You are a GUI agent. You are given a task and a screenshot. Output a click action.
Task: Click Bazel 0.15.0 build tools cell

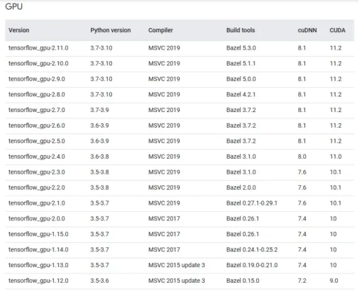point(243,281)
